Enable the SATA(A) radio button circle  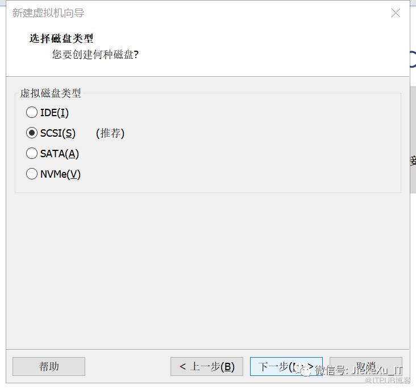(x=32, y=153)
